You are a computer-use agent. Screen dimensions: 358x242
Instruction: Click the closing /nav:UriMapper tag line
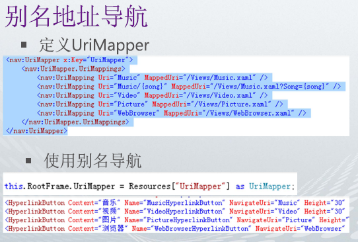37,131
